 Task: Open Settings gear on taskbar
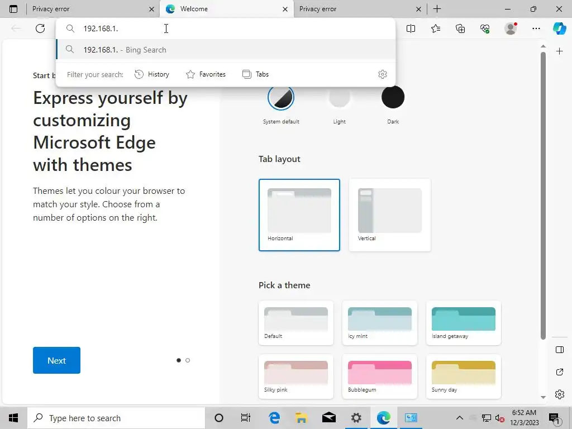point(356,418)
